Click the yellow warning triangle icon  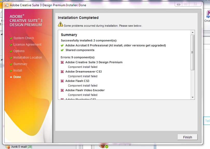60,24
